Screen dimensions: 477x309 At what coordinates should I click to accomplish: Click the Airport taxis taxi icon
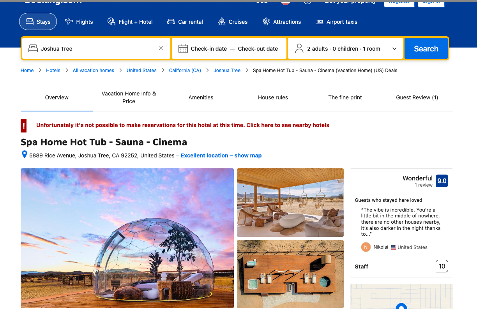pos(320,21)
